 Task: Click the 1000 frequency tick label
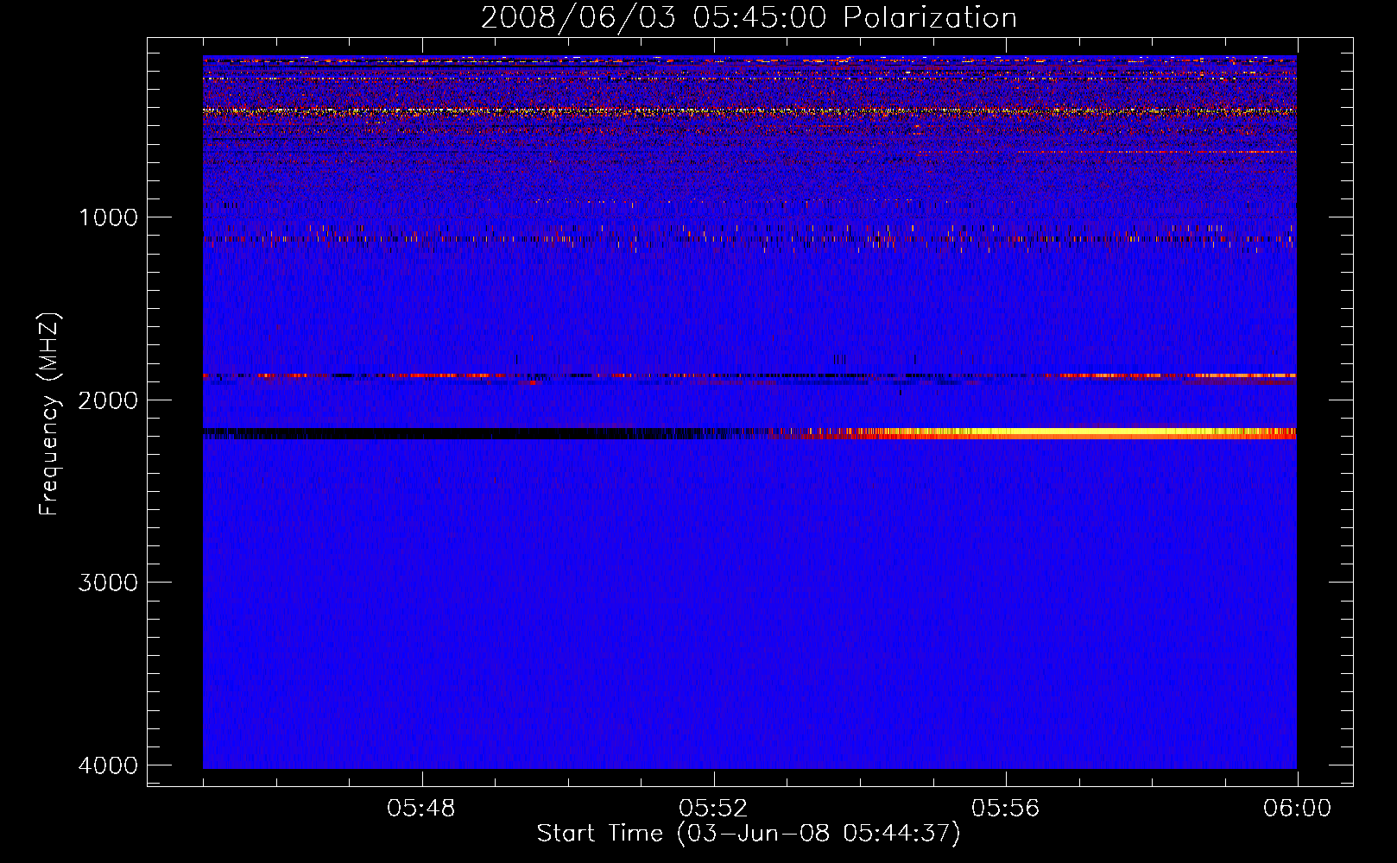pos(109,217)
